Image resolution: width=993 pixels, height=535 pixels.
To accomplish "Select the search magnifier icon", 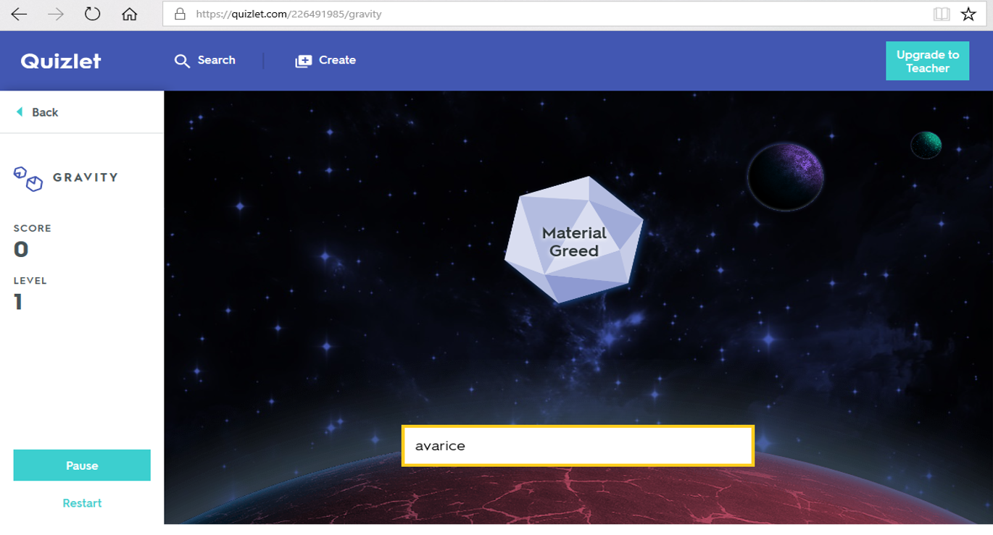I will tap(182, 60).
